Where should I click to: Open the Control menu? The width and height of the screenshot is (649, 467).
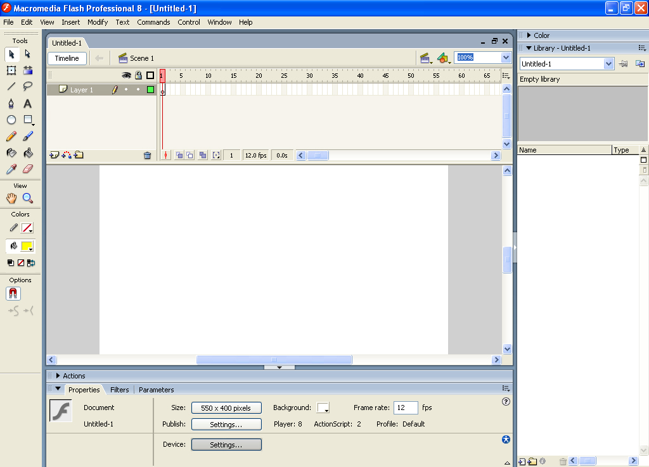tap(189, 22)
